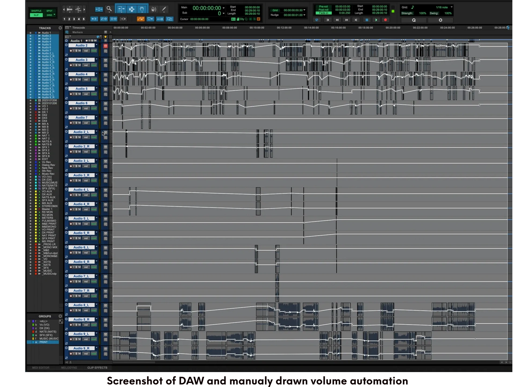Click the Fade-in button in transport
Viewport: 515px width, 387px height.
pos(323,13)
